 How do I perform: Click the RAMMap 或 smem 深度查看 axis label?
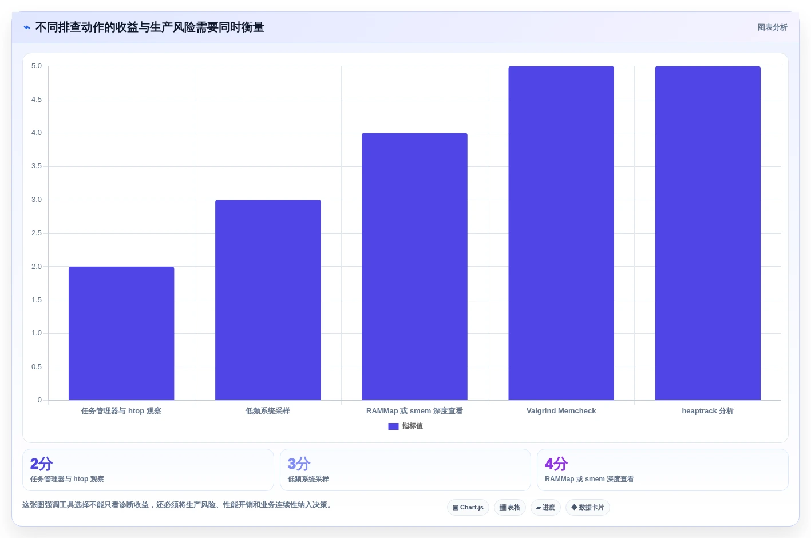pyautogui.click(x=414, y=411)
